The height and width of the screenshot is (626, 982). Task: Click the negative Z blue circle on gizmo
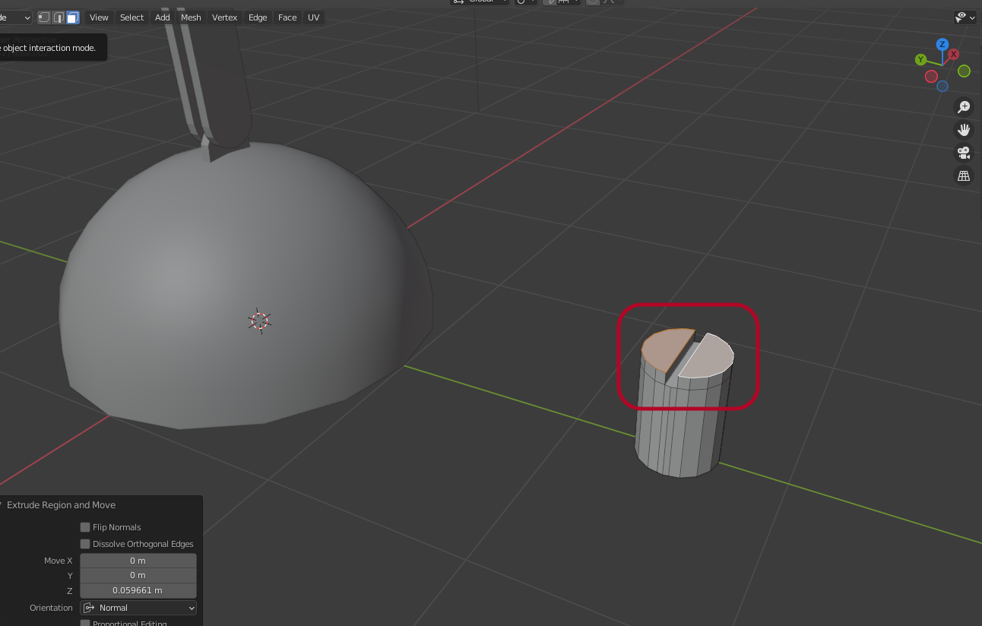[x=942, y=87]
